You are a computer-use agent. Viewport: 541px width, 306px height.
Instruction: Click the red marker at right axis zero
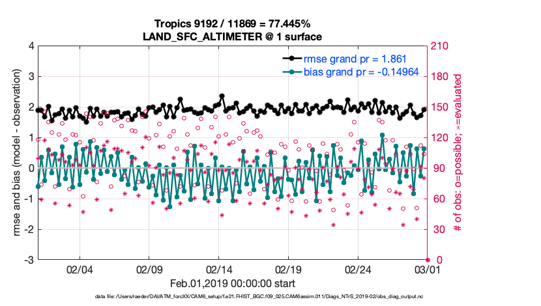tap(428, 260)
